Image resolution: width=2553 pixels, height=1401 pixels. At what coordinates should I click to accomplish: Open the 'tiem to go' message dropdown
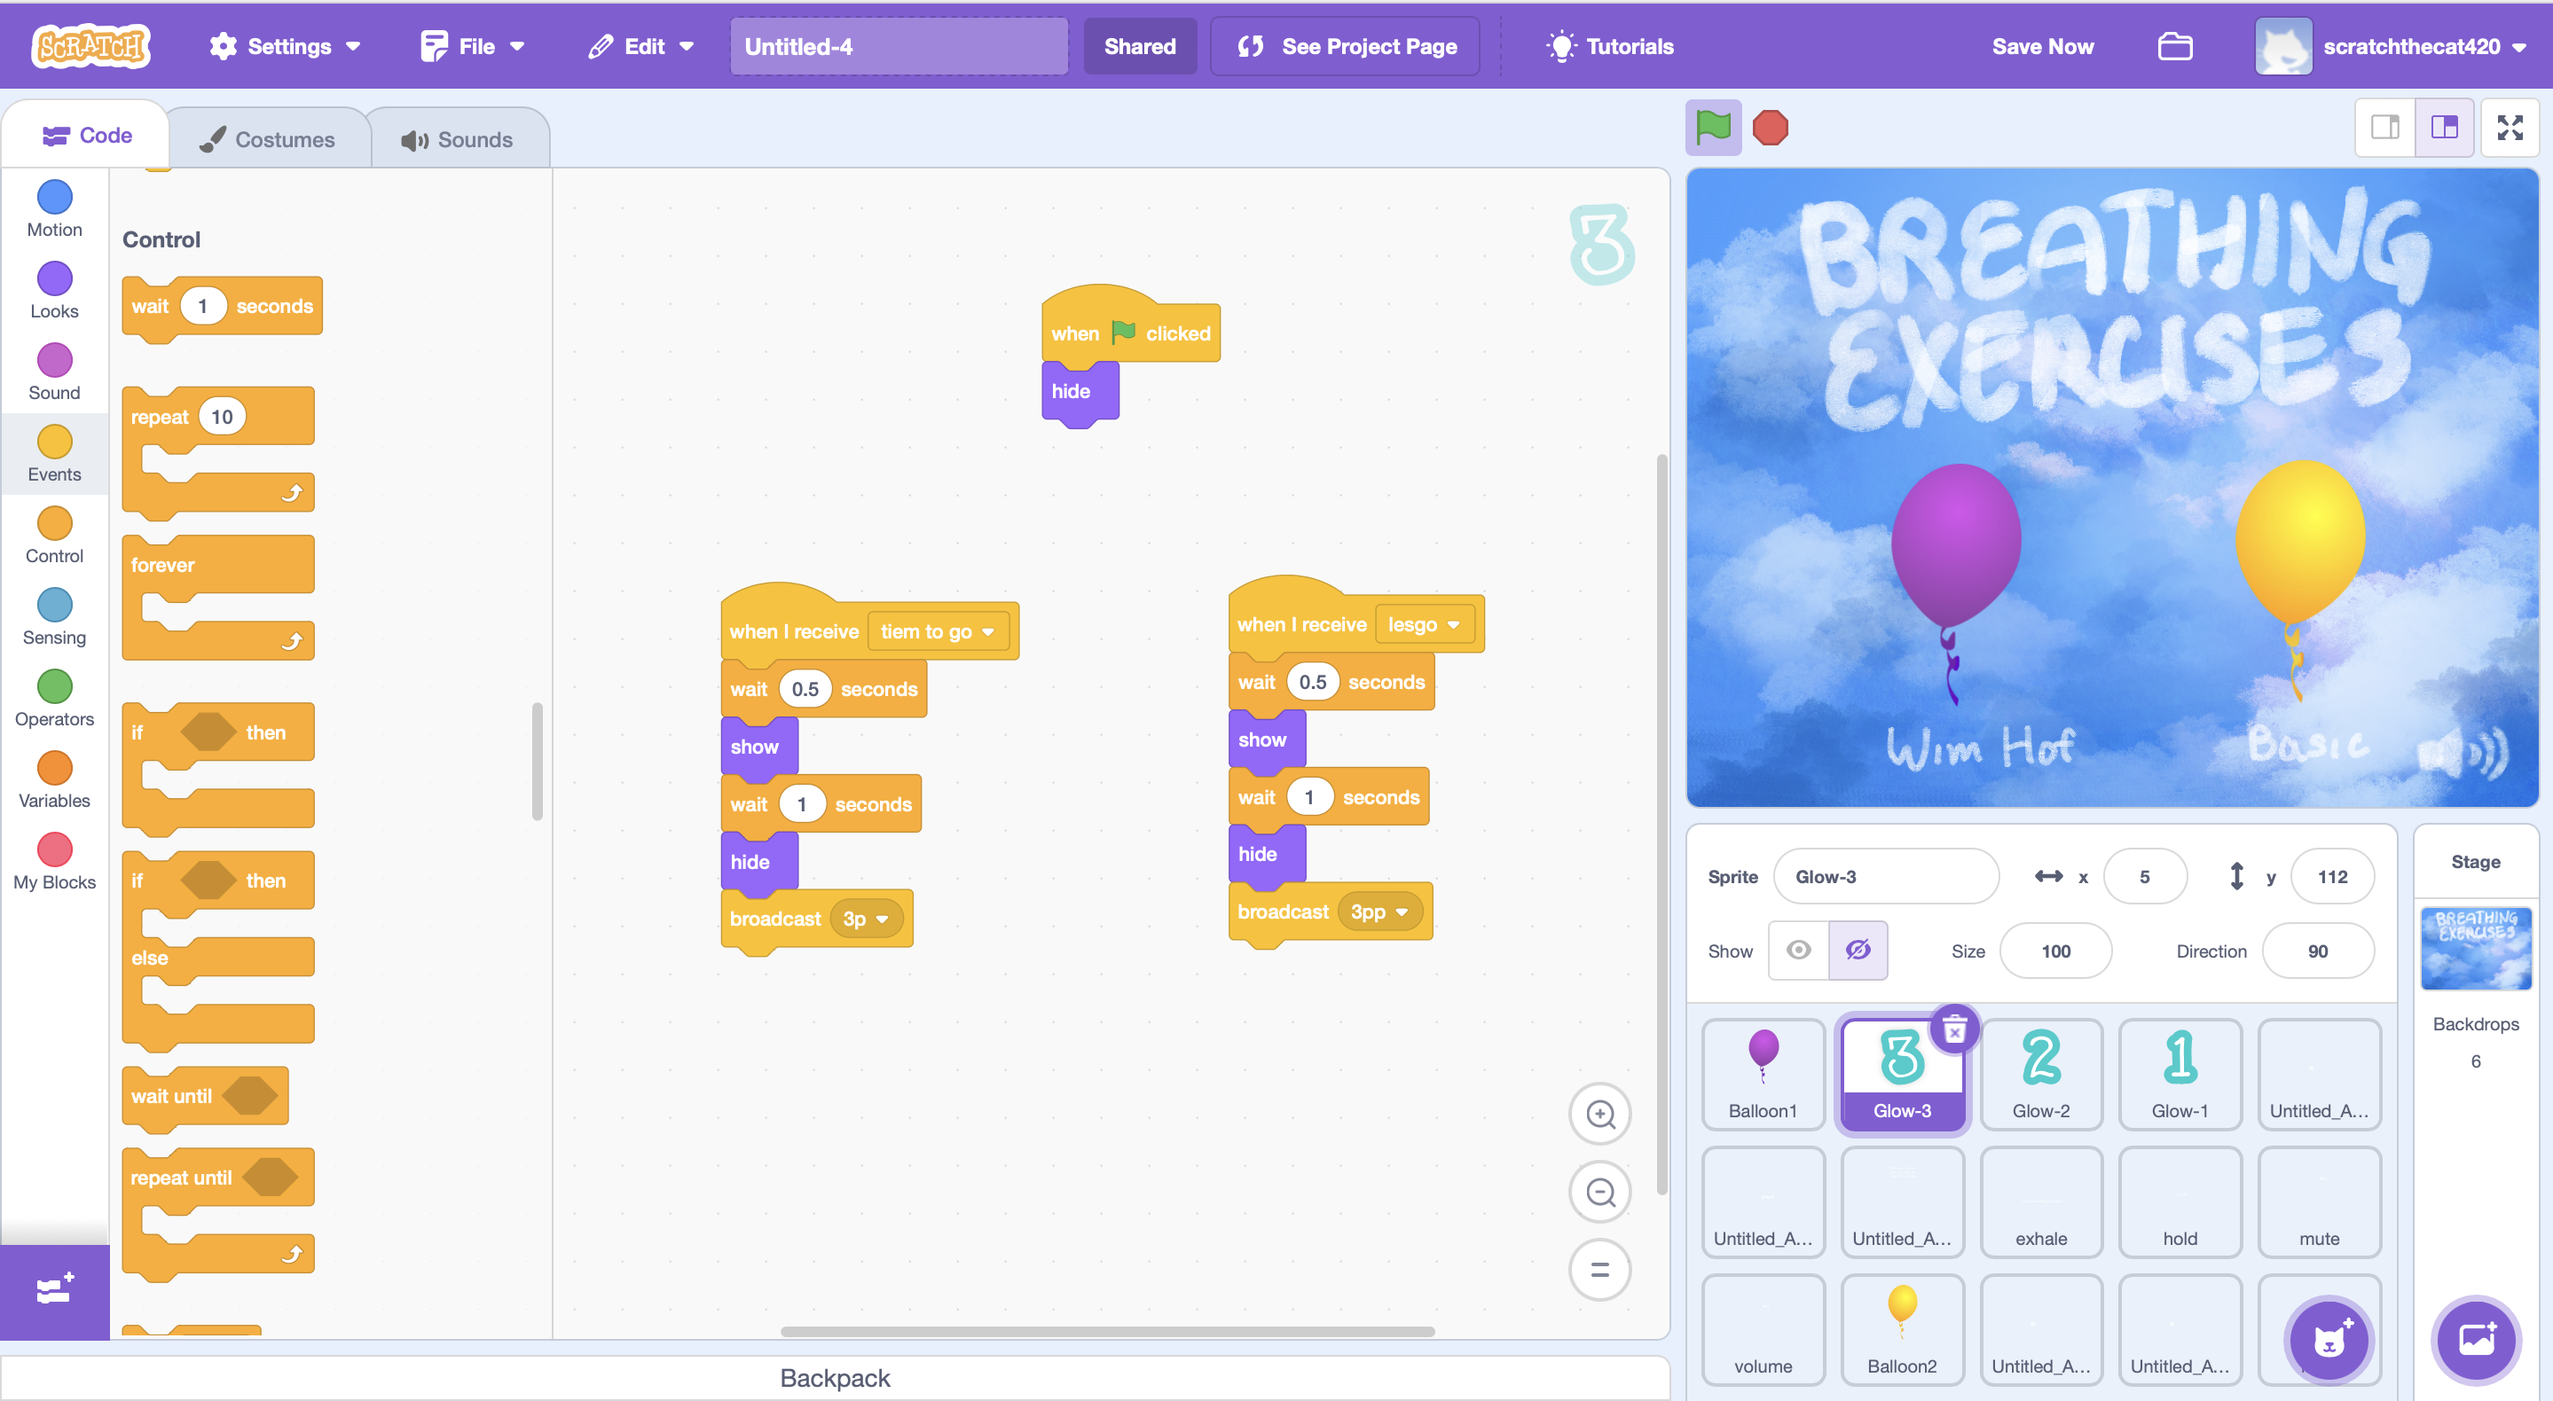(987, 632)
